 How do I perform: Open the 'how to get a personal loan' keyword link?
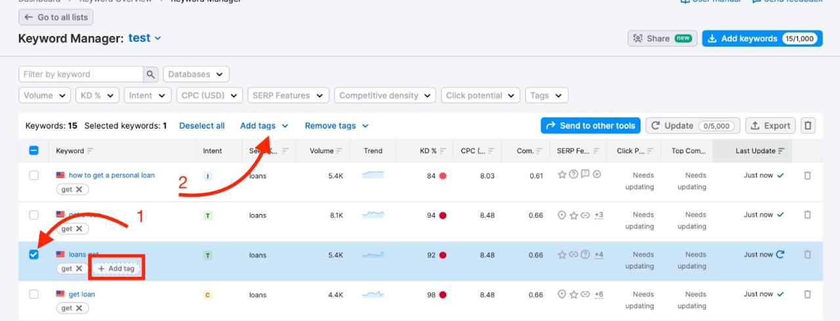[x=112, y=175]
